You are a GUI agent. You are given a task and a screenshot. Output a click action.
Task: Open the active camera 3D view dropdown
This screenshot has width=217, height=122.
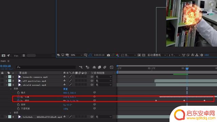coord(157,55)
